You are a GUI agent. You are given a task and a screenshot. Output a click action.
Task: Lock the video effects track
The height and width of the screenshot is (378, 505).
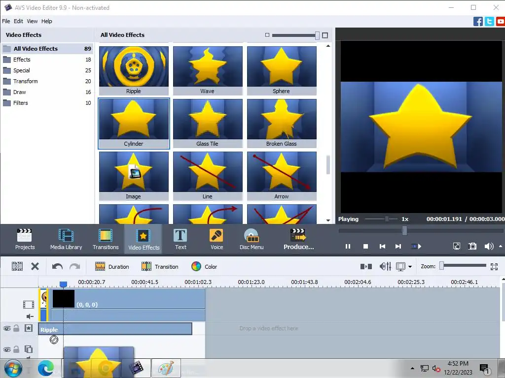pyautogui.click(x=16, y=328)
